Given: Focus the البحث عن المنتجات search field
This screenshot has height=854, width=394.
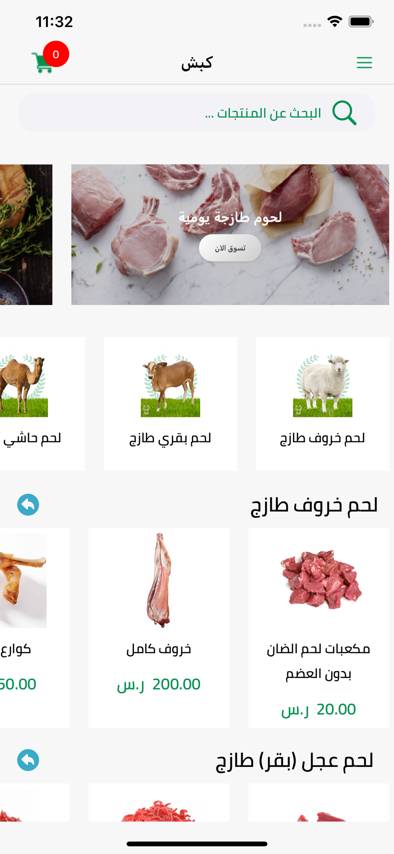Looking at the screenshot, I should [197, 113].
